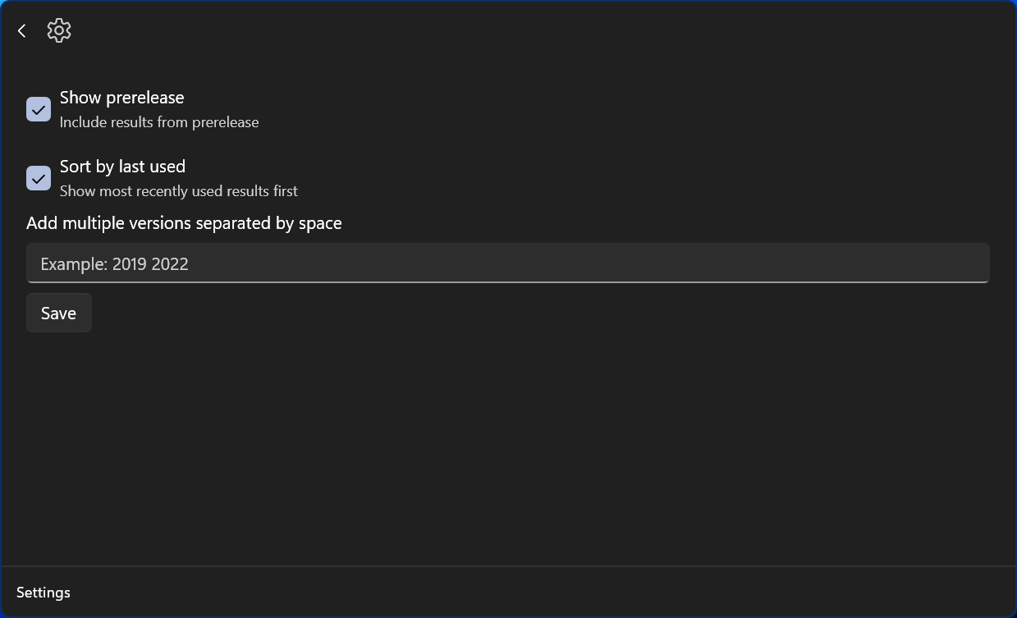1017x618 pixels.
Task: Click "Include results from prerelease" description
Action: coord(159,122)
